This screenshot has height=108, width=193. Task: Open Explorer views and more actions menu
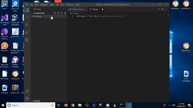[x=64, y=9]
